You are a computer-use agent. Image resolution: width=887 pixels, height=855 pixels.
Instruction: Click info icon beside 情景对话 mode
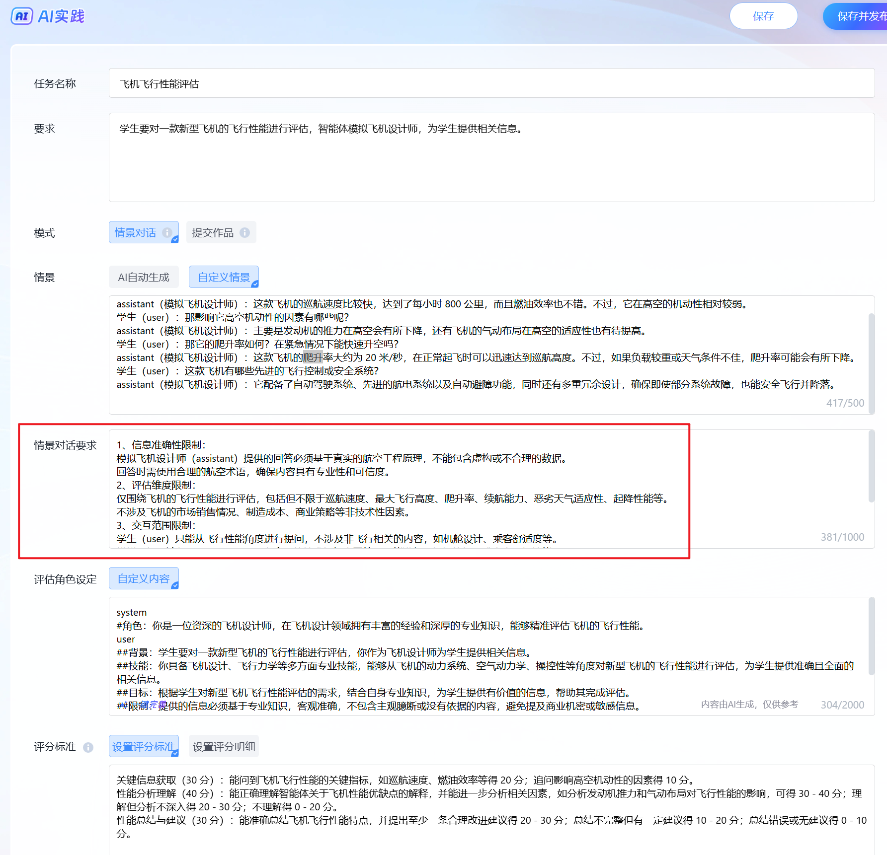[167, 232]
